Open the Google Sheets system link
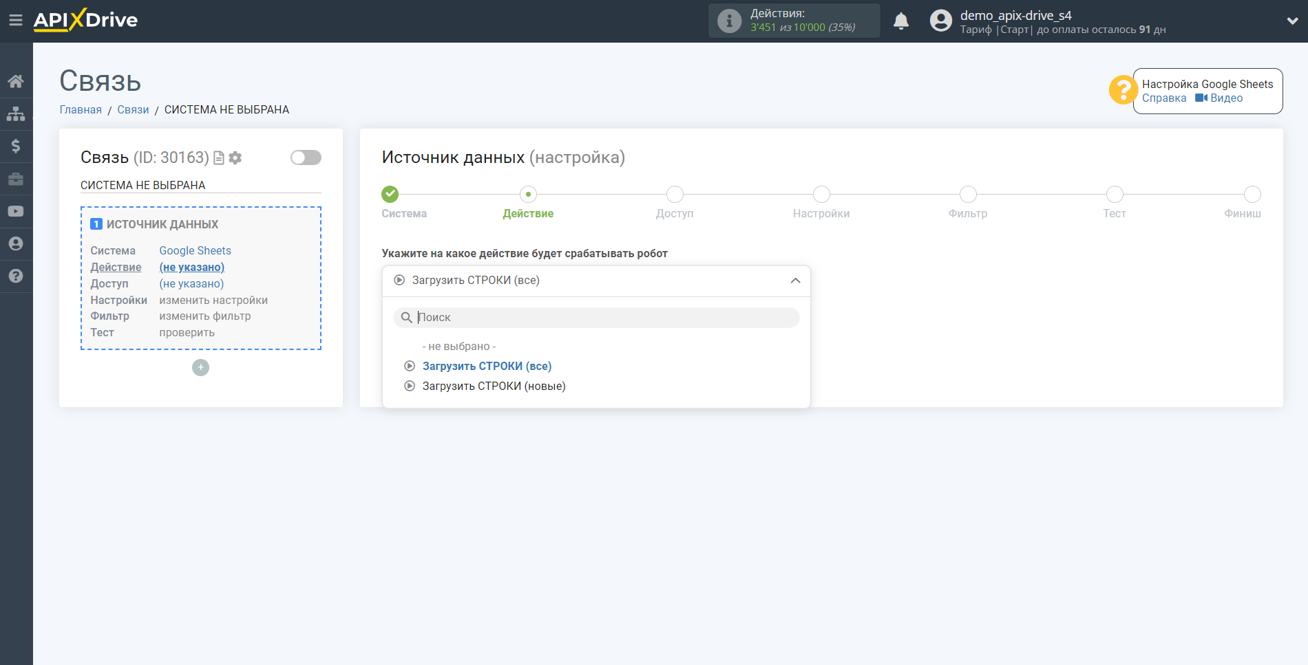Viewport: 1308px width, 665px height. click(196, 250)
